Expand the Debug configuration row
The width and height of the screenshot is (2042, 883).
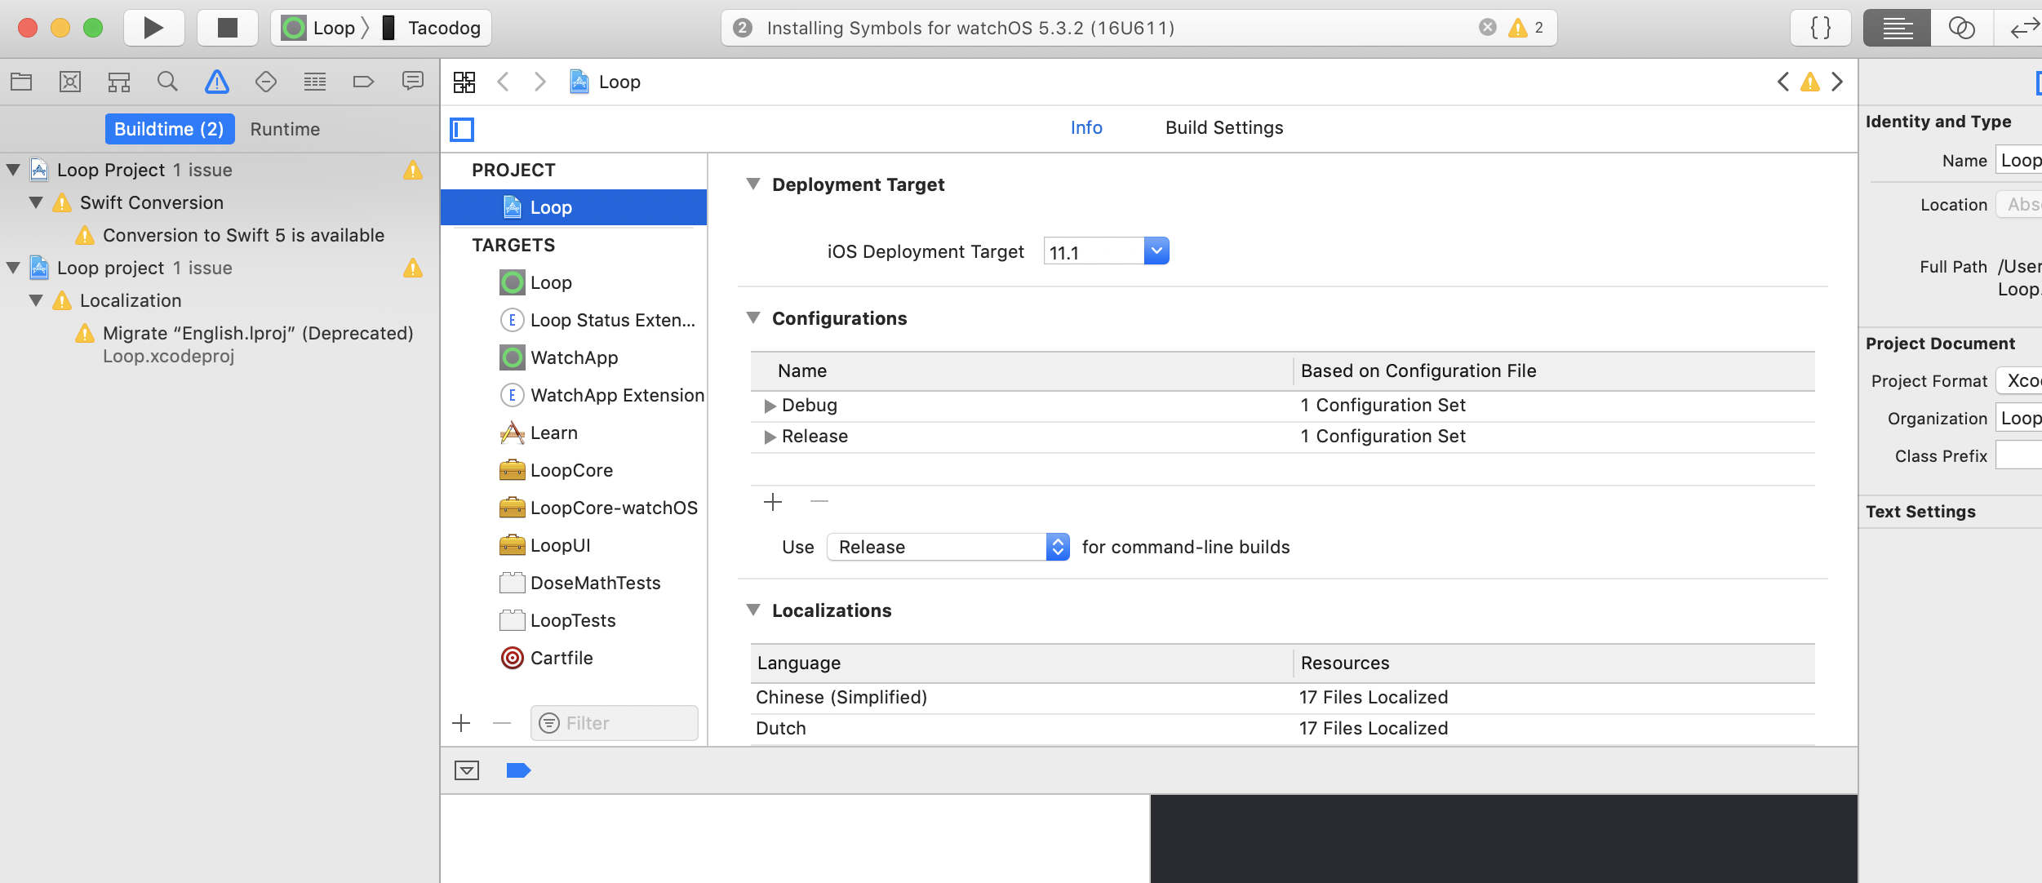click(x=770, y=405)
